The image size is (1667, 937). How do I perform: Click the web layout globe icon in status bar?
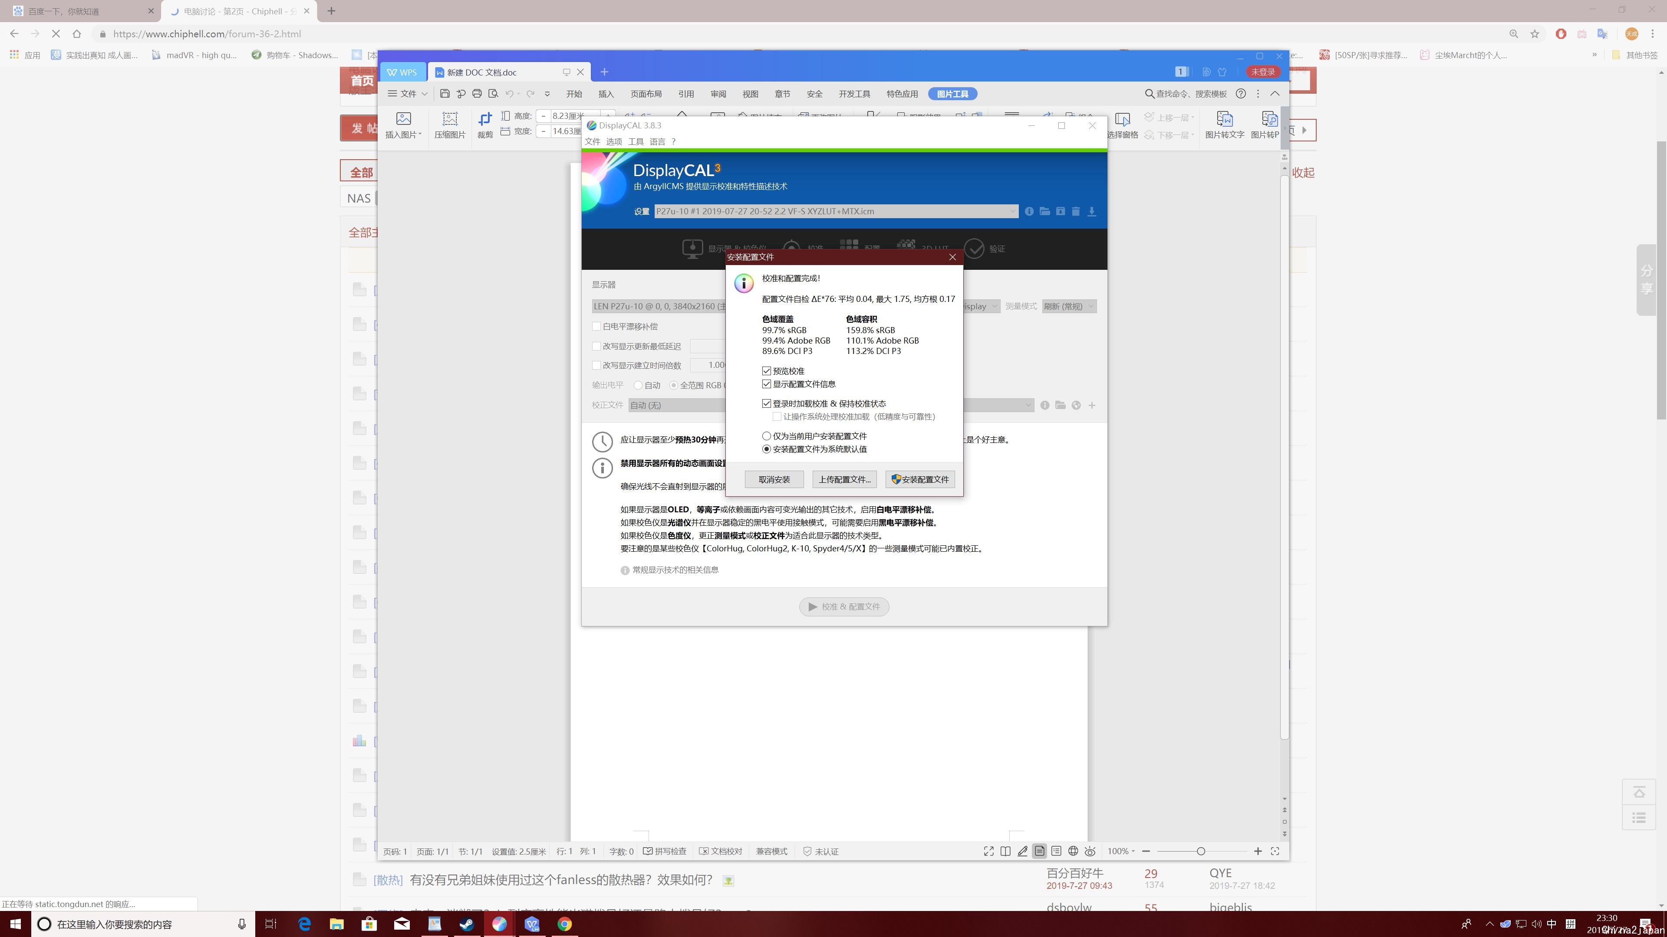coord(1073,852)
